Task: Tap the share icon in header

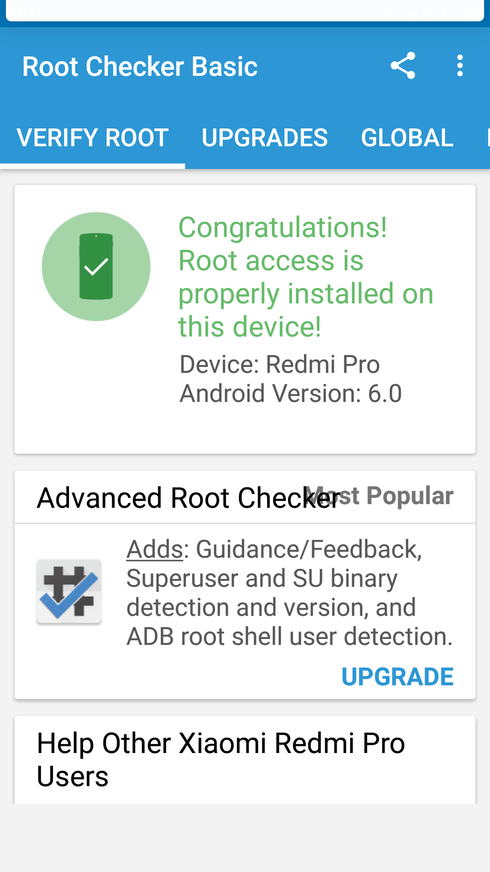Action: click(403, 66)
